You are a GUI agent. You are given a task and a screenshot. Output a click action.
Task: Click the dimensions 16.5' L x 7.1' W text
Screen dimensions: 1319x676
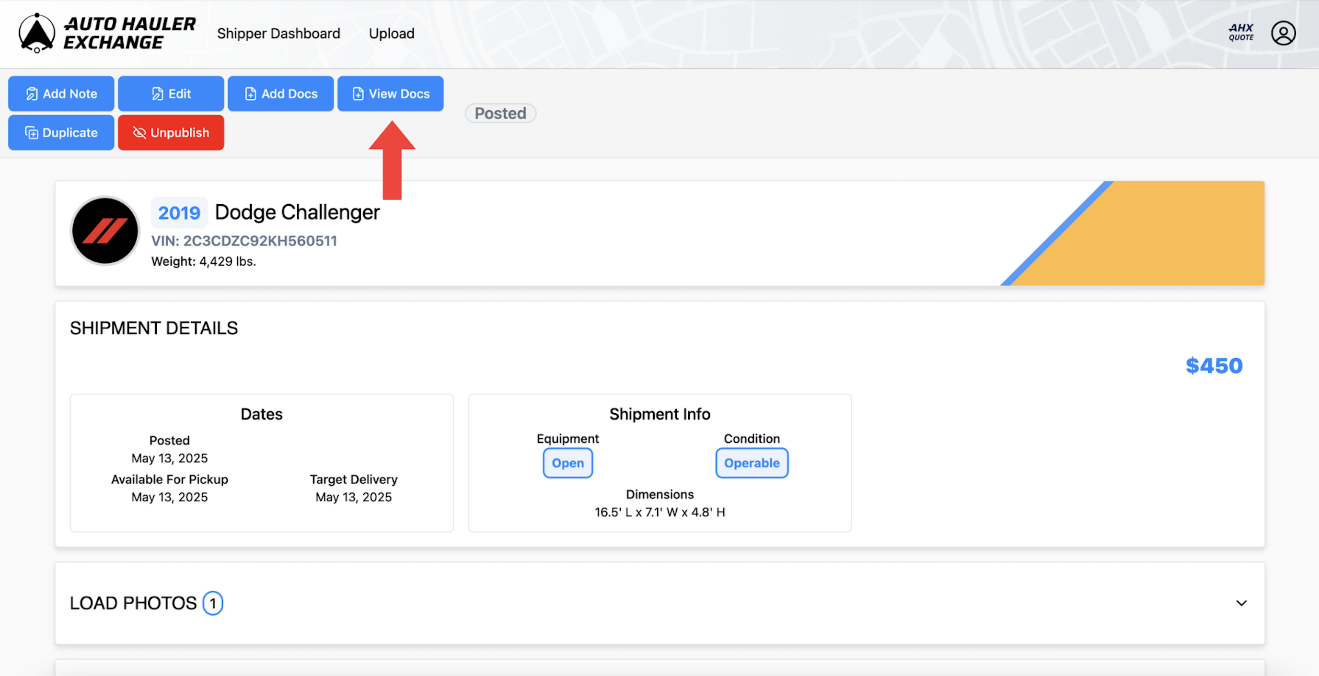[x=659, y=512]
